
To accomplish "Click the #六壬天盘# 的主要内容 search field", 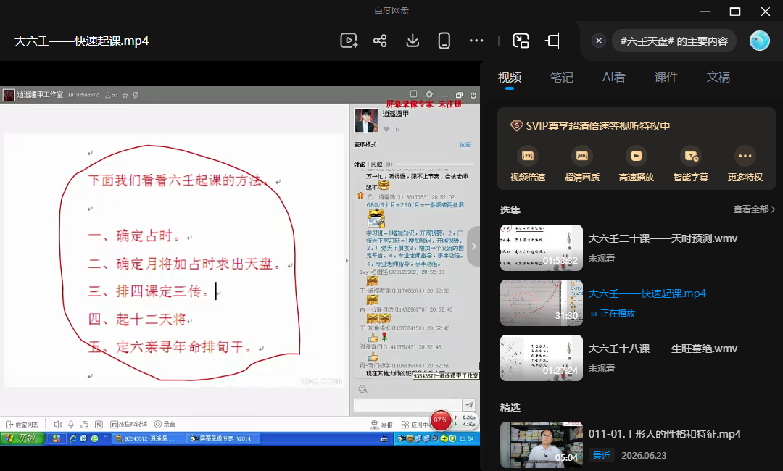I will point(674,41).
